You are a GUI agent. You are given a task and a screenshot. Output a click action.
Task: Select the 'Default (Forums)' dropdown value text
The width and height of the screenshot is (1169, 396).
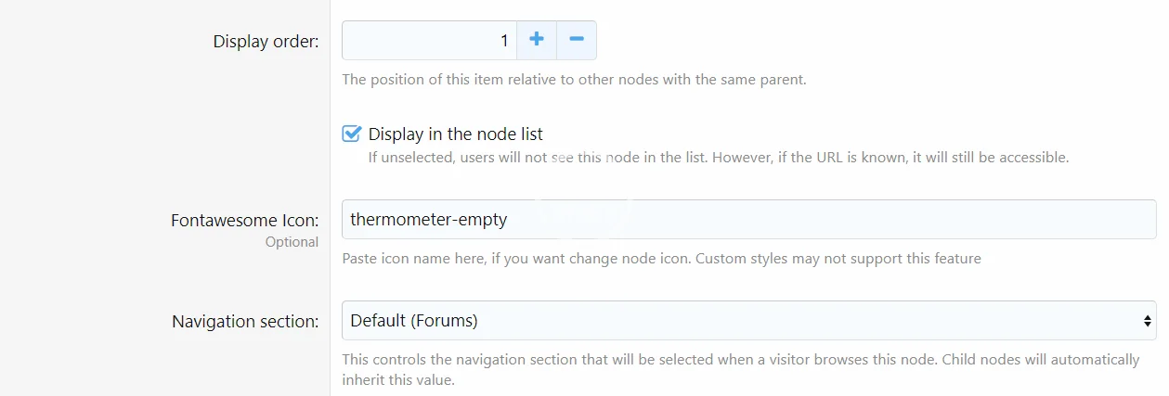coord(414,321)
